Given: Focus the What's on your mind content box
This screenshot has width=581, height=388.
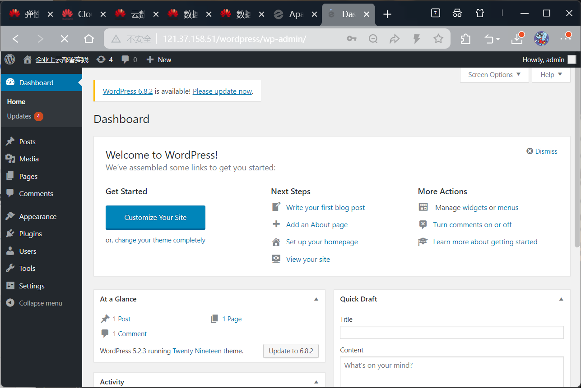Looking at the screenshot, I should 451,372.
